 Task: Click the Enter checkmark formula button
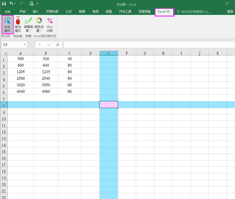(x=49, y=45)
